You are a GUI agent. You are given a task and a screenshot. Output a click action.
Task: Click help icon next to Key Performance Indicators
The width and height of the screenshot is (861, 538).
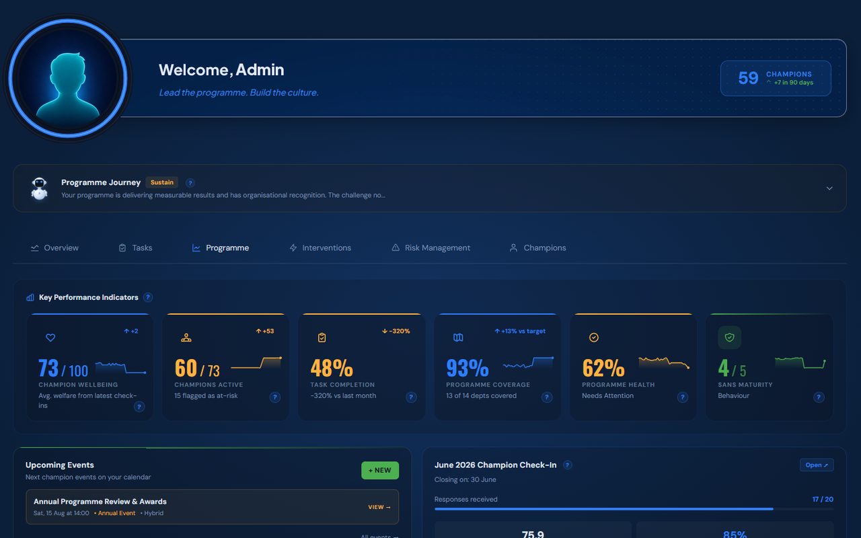point(148,297)
